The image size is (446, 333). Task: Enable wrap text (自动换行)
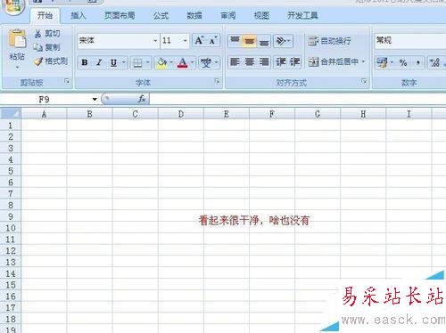[329, 41]
